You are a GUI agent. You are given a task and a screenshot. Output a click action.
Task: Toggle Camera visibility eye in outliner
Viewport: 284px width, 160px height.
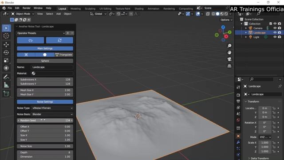click(275, 28)
